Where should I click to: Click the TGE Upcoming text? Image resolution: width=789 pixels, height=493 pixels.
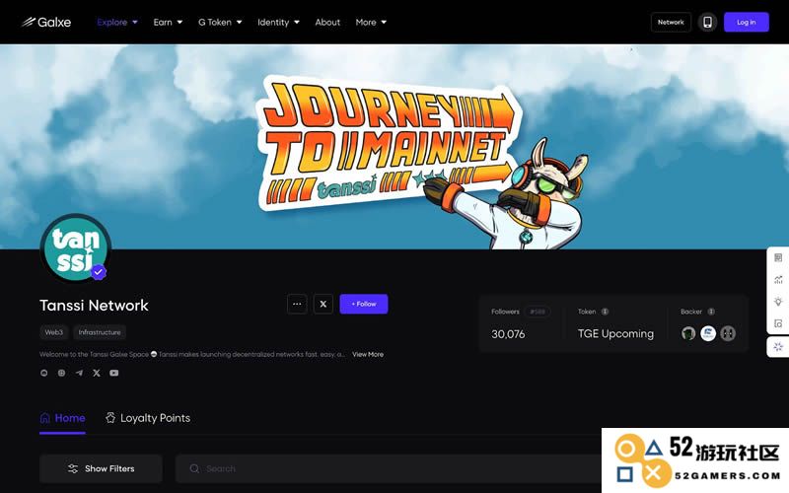pos(615,334)
